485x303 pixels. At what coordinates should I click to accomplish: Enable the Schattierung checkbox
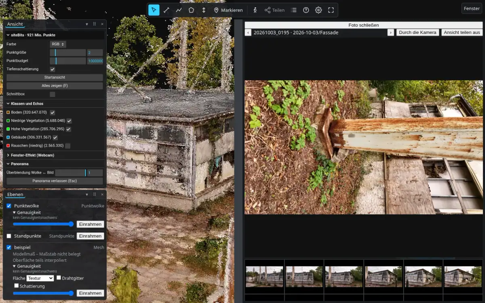17,286
